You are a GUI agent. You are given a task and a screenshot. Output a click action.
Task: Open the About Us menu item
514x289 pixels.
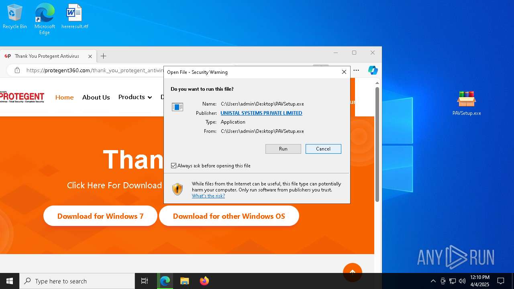[96, 97]
